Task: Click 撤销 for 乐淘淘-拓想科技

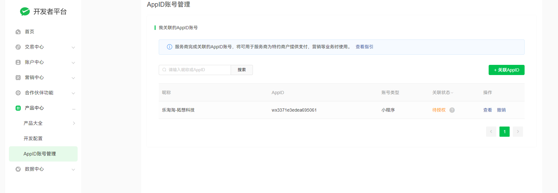Action: tap(501, 110)
